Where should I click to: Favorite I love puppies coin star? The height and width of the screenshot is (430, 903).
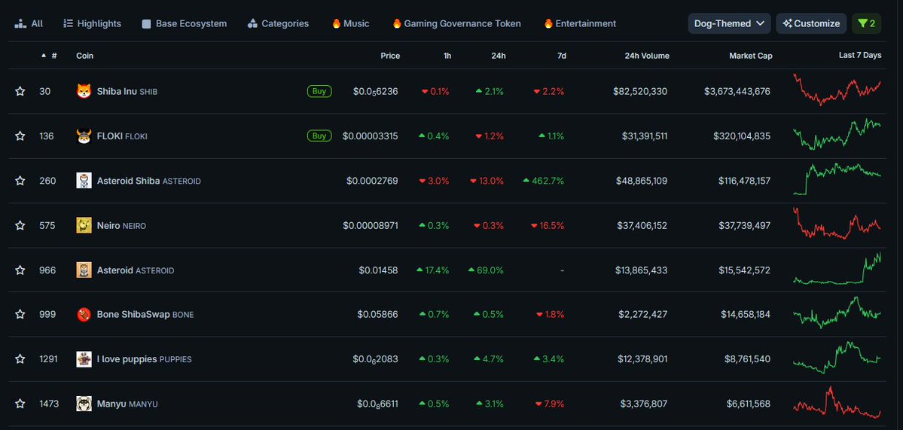[20, 359]
